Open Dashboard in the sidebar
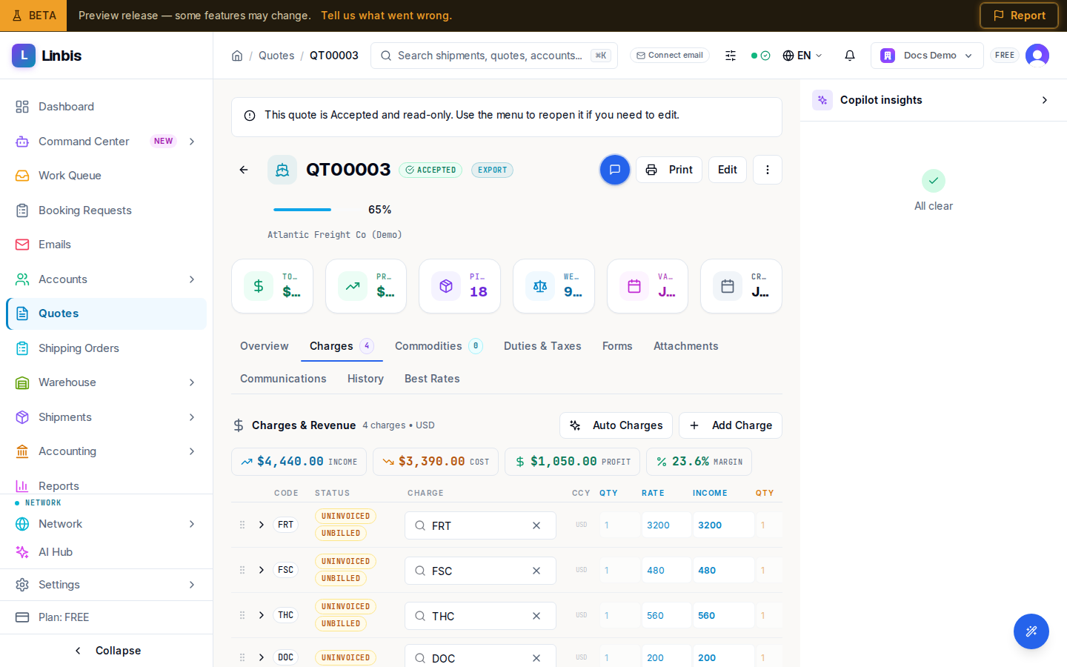The width and height of the screenshot is (1067, 667). [x=106, y=107]
